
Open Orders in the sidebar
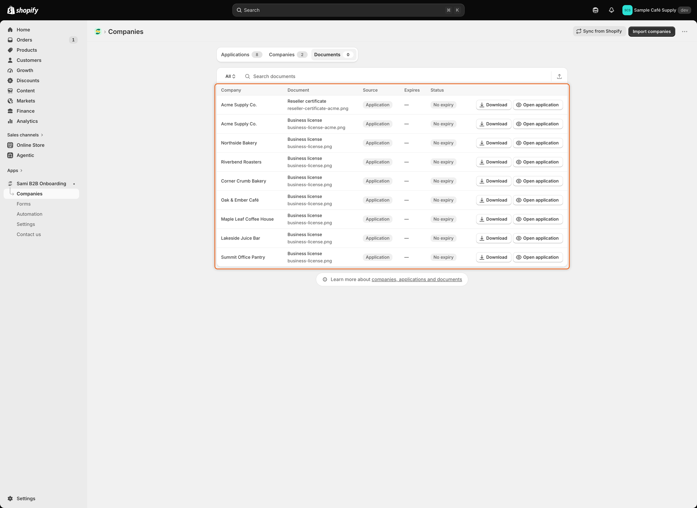click(x=42, y=40)
